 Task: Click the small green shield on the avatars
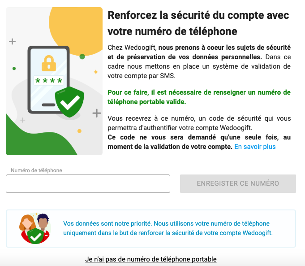(x=35, y=236)
